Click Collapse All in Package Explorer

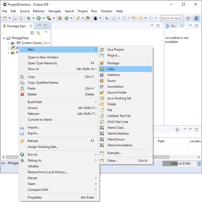tap(32, 33)
